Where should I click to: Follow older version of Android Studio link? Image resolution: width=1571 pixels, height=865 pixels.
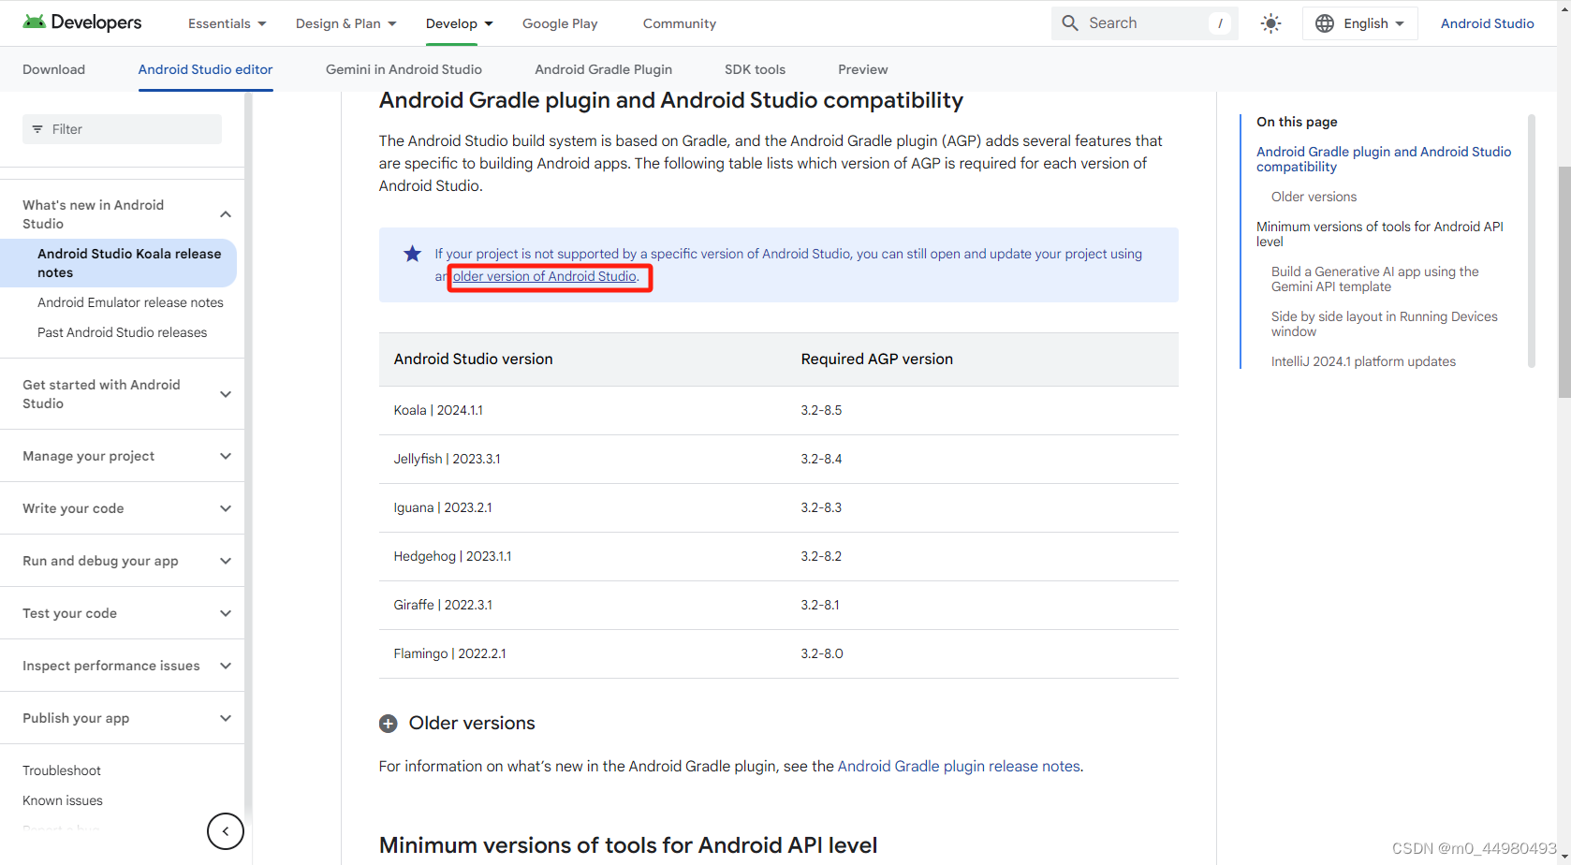point(545,276)
